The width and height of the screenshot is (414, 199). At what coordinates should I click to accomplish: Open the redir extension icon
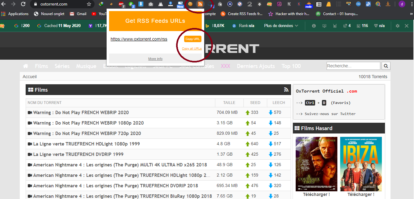coord(308,4)
